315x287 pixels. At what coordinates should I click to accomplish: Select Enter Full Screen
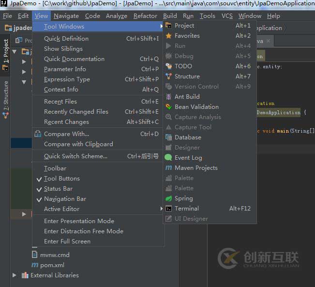click(98, 242)
